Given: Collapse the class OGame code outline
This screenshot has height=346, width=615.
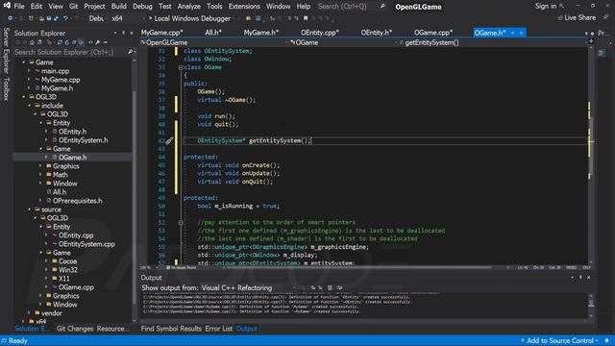Looking at the screenshot, I should coord(181,67).
